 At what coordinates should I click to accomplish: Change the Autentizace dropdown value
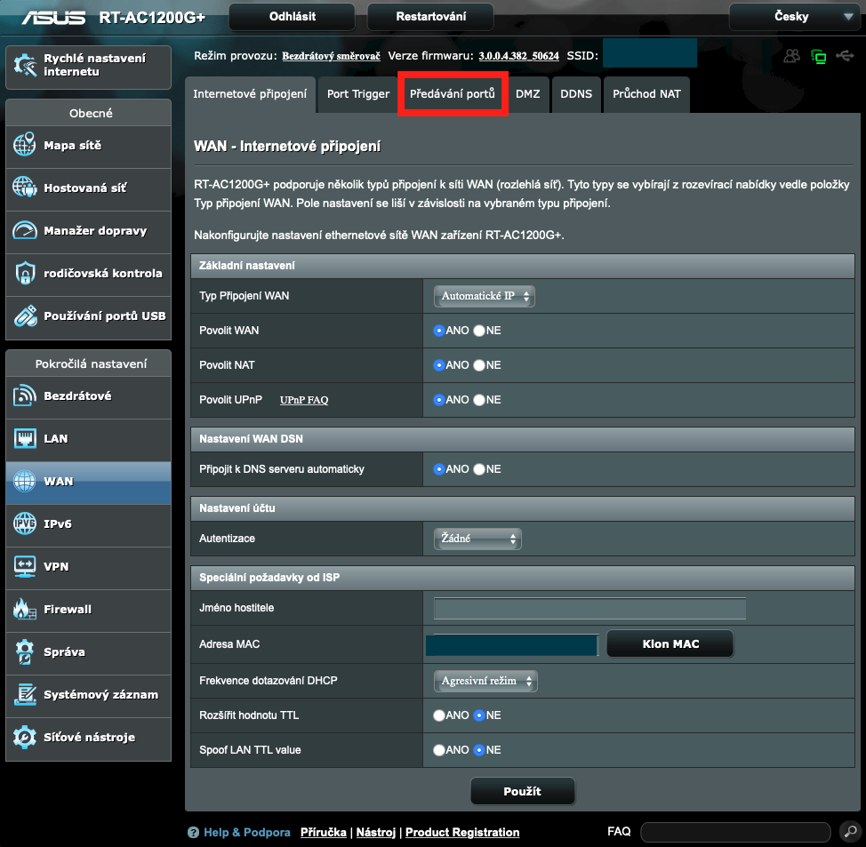(x=477, y=538)
